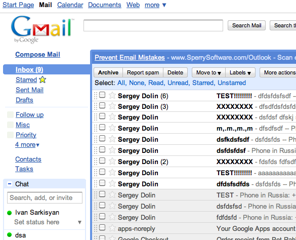Click the drag handle of the Sergey Dolin (2) row

click(96, 162)
